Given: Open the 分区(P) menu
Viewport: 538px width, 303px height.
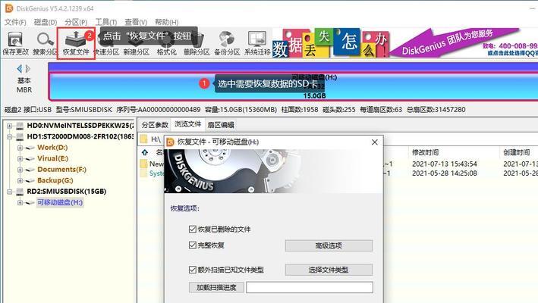Looking at the screenshot, I should point(76,22).
